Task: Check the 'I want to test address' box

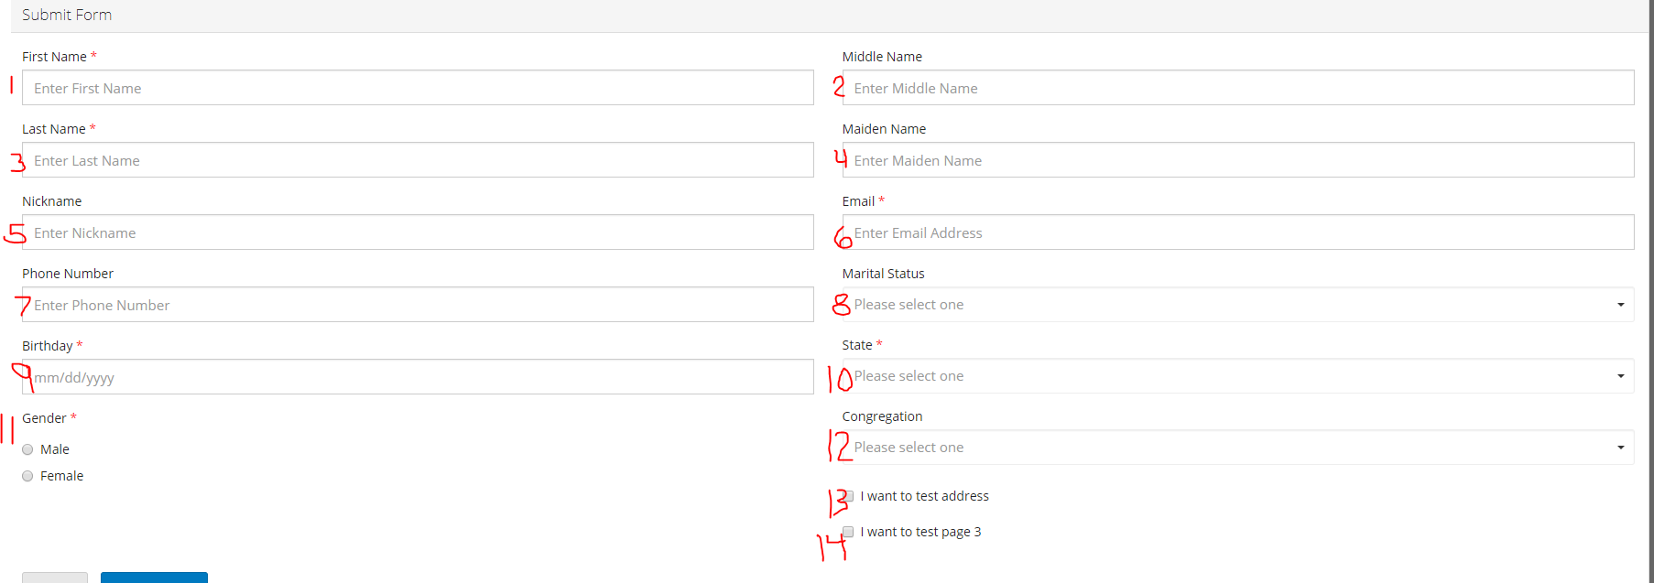Action: tap(847, 495)
